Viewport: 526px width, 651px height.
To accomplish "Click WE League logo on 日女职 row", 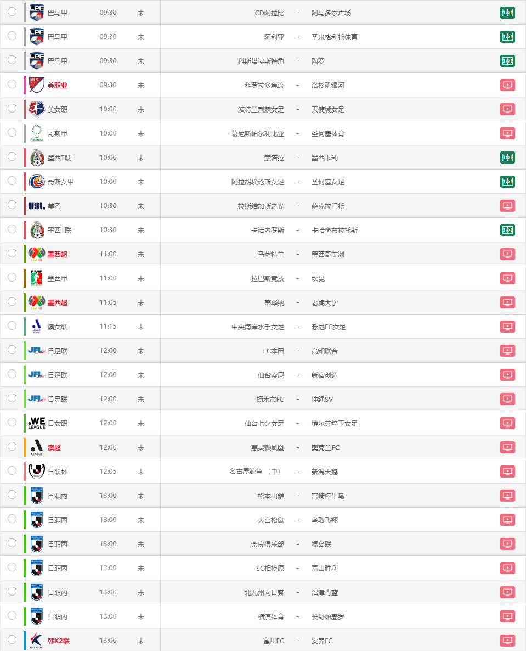I will (x=37, y=423).
